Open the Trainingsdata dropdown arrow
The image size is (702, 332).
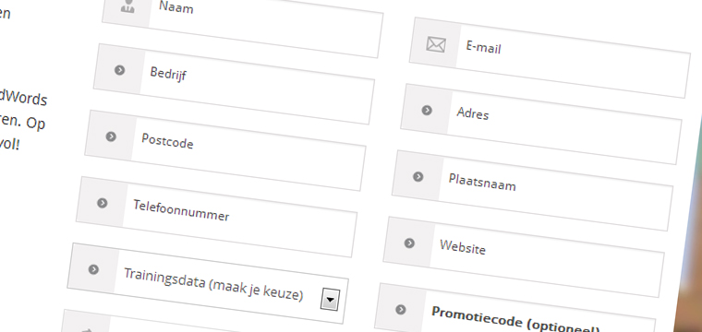(x=330, y=300)
